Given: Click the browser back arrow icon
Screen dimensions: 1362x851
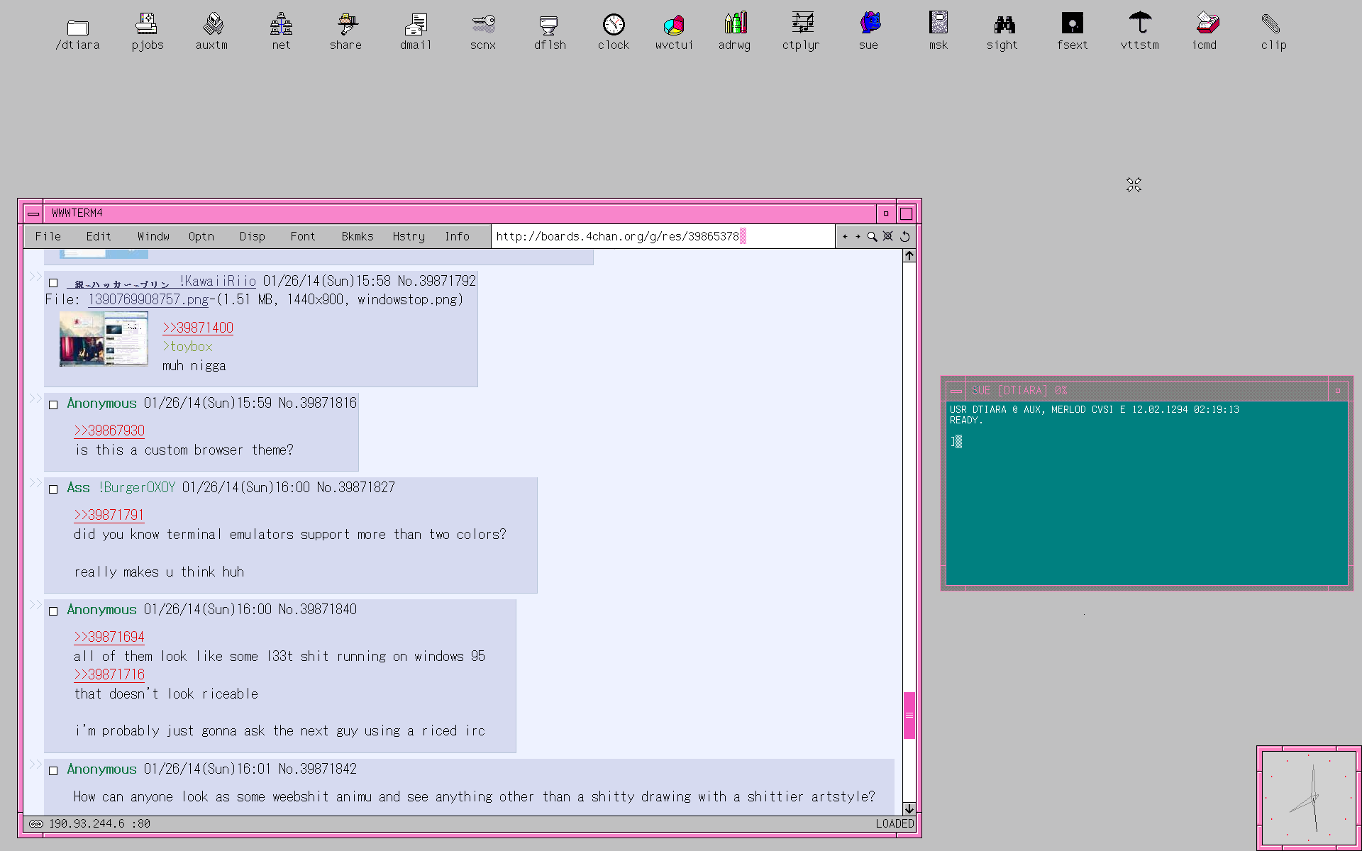Looking at the screenshot, I should 845,237.
